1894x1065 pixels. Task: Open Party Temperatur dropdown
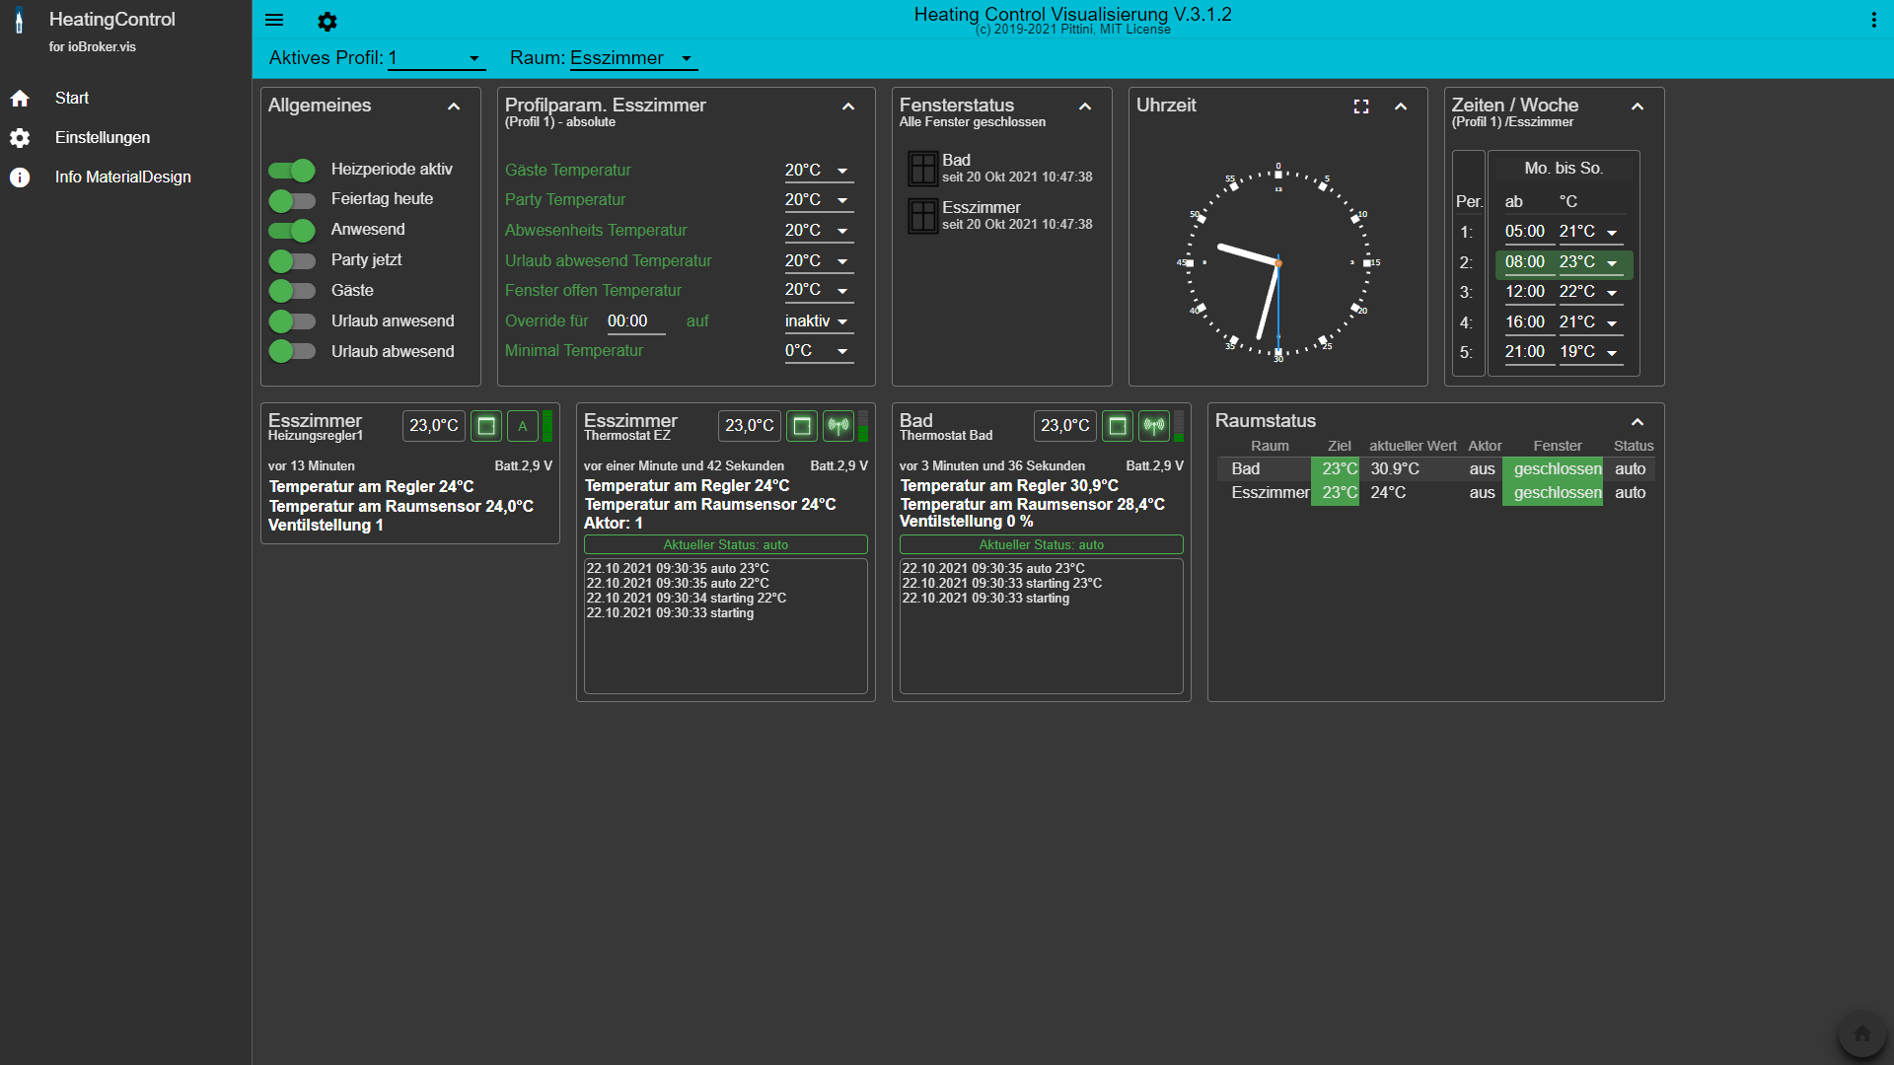[819, 200]
